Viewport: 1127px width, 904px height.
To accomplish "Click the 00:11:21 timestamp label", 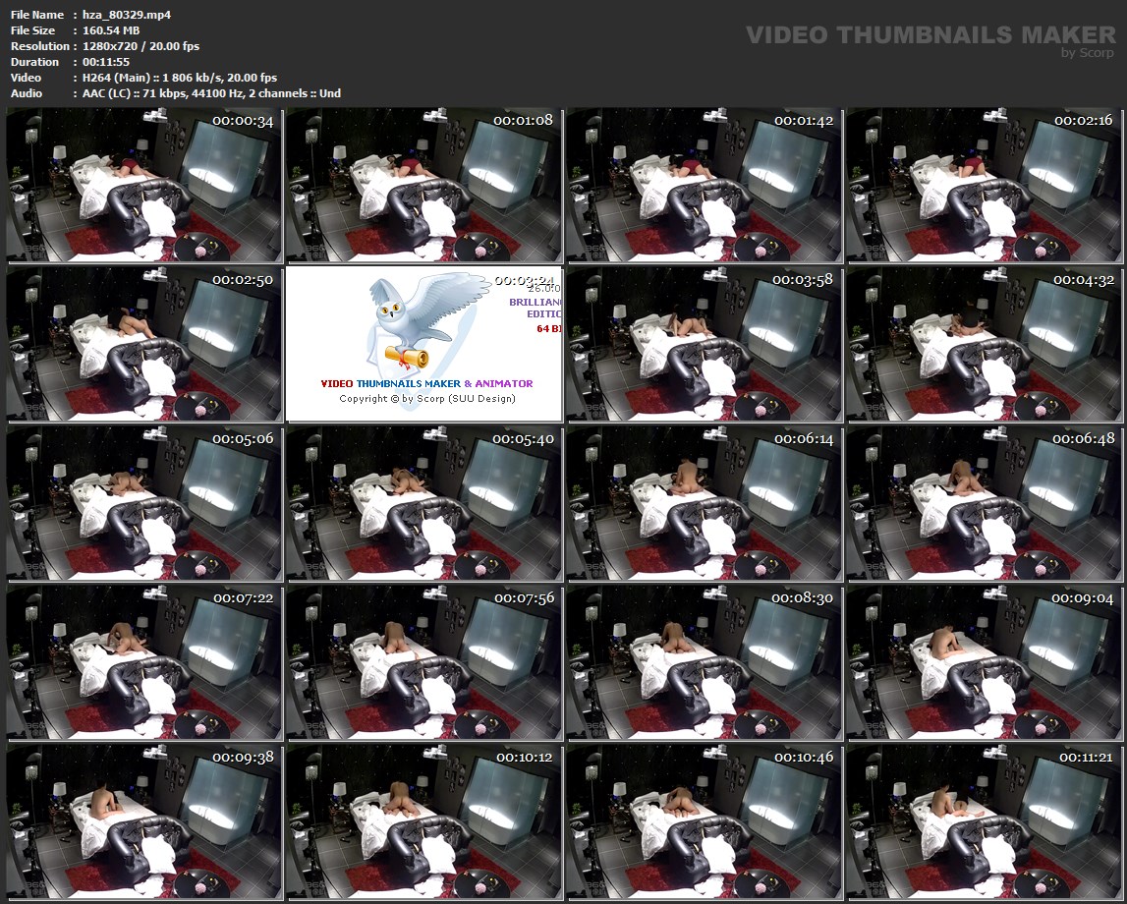I will point(1085,758).
